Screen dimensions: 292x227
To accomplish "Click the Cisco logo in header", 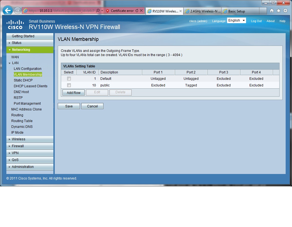I will [15, 25].
